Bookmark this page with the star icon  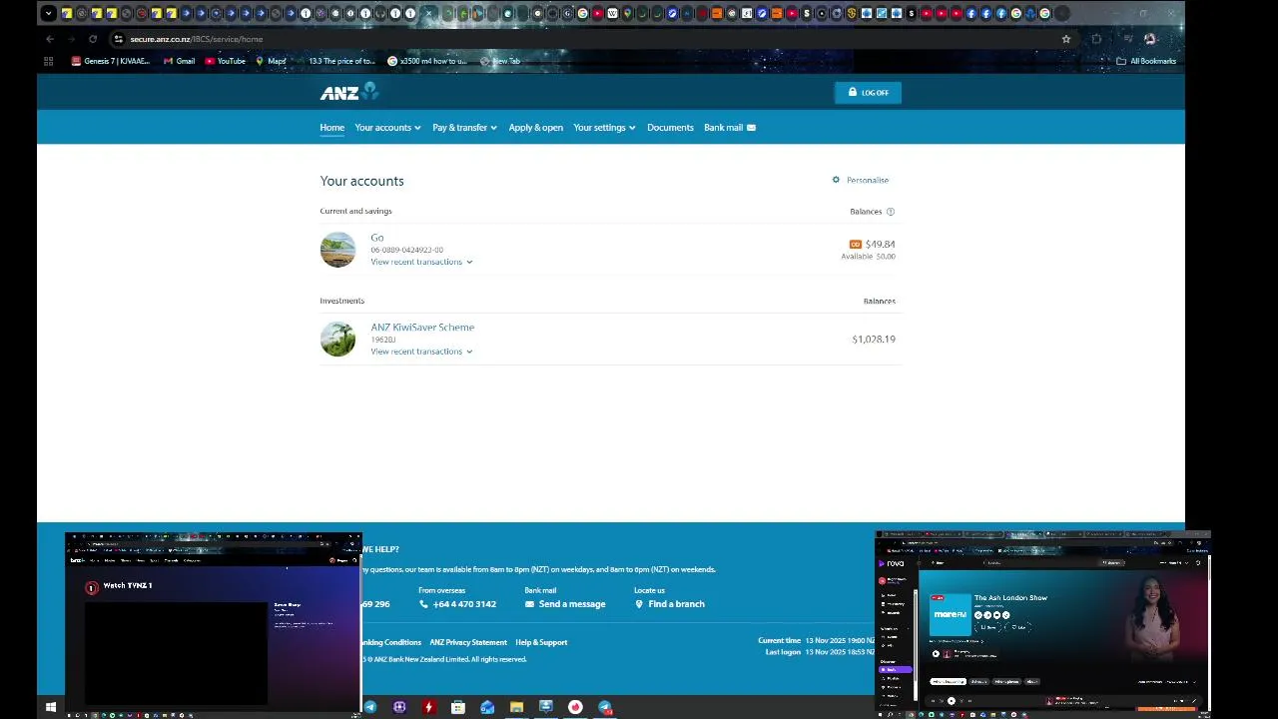coord(1066,39)
